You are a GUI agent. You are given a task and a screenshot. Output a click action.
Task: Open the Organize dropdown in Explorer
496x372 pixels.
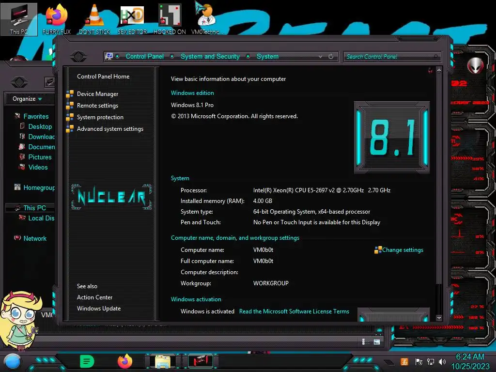pos(27,99)
